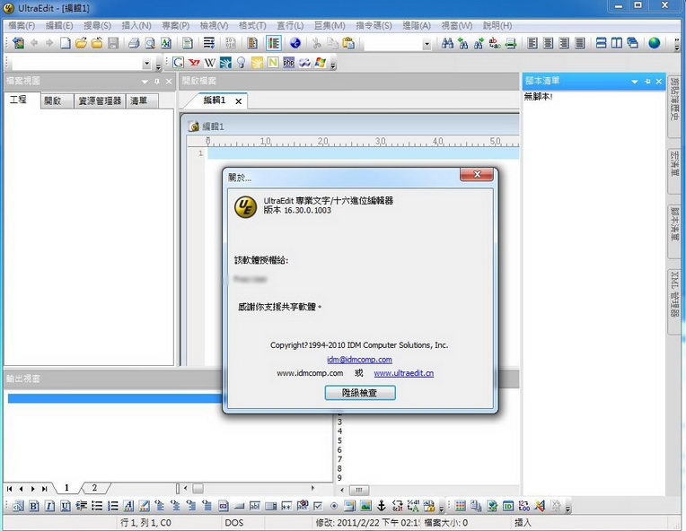This screenshot has height=531, width=686.
Task: Click the new file icon in toolbar
Action: (x=66, y=43)
